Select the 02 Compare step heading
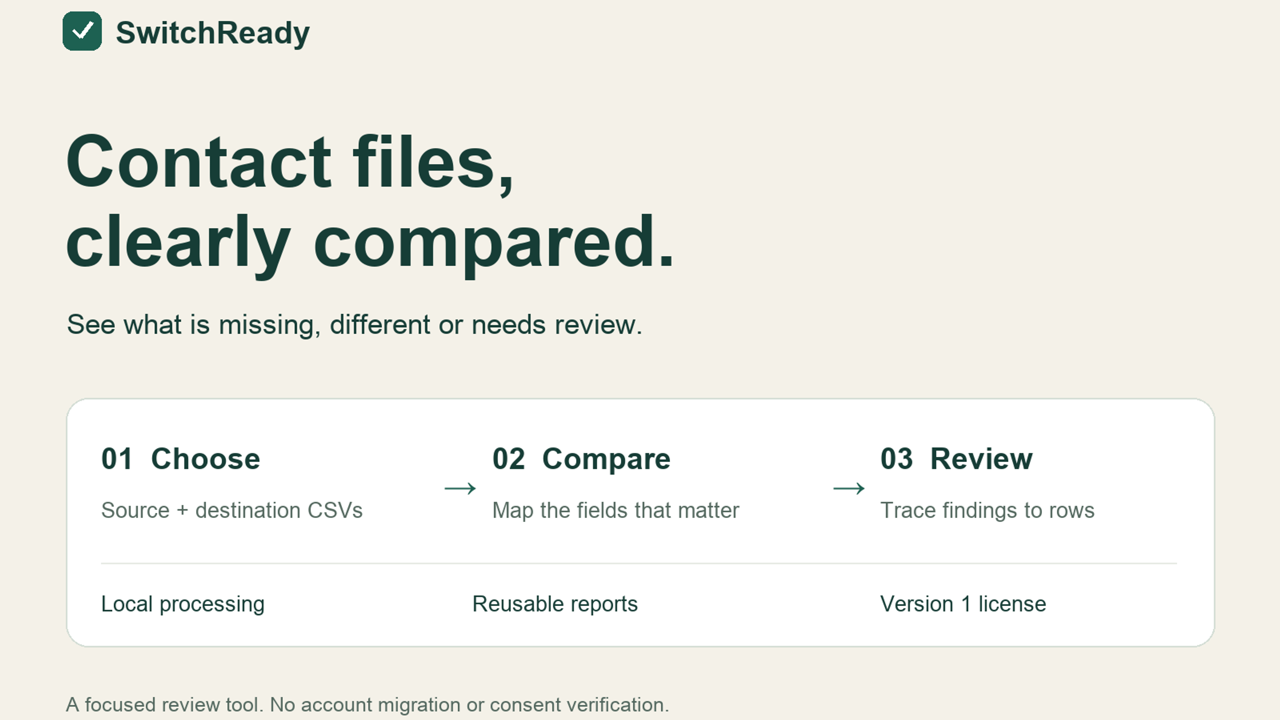Screen dimensions: 1280x720 tap(581, 458)
